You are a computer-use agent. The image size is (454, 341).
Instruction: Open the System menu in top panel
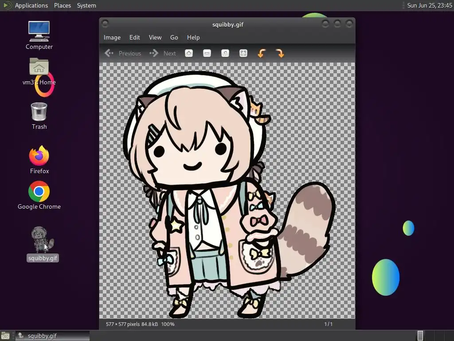[x=86, y=5]
